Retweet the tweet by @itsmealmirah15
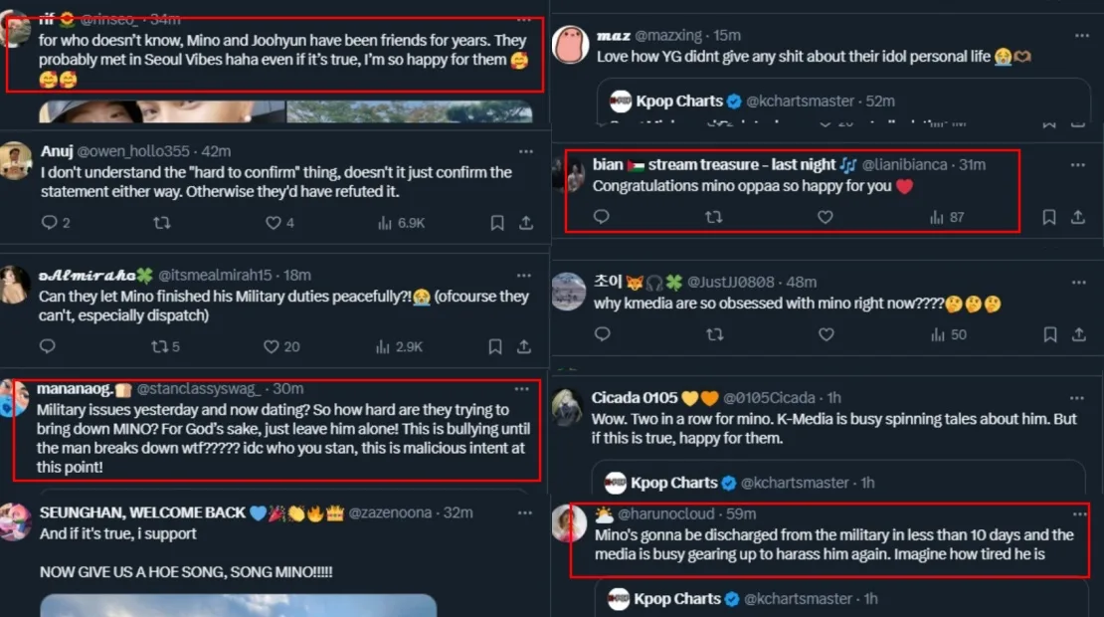This screenshot has width=1104, height=617. (x=159, y=346)
